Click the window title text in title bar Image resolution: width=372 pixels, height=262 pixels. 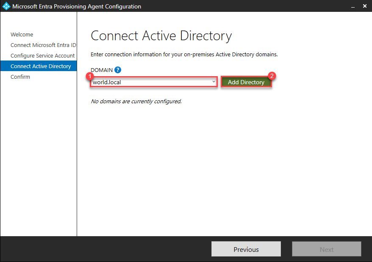click(x=77, y=6)
